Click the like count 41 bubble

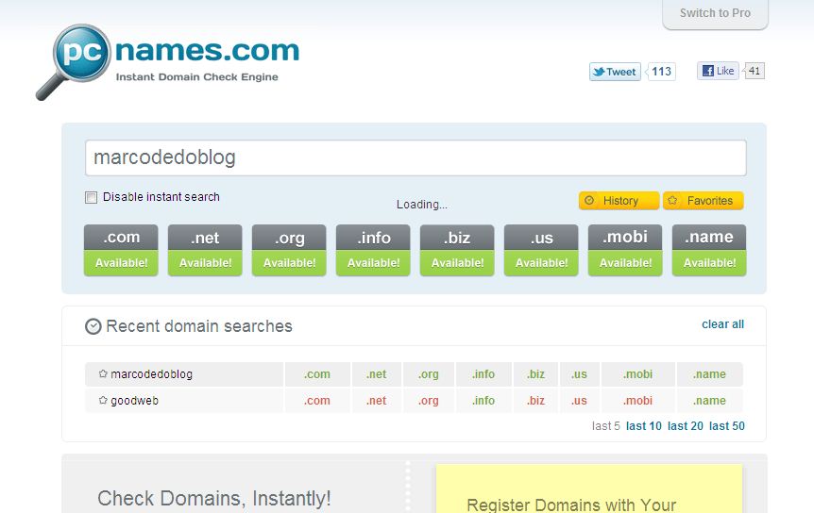pyautogui.click(x=754, y=71)
